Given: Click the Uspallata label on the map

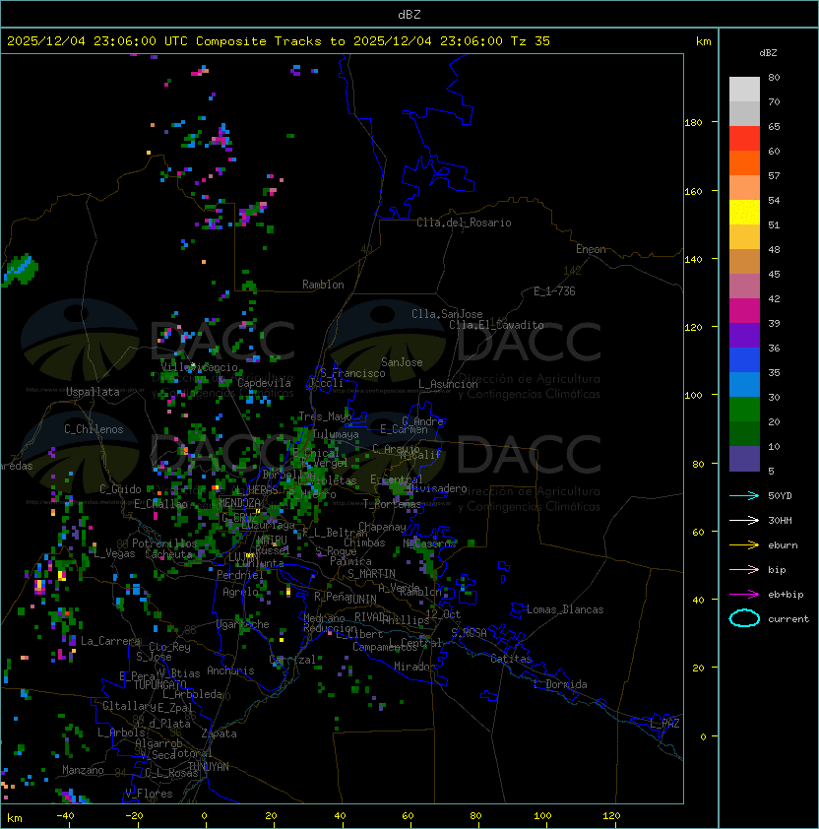Looking at the screenshot, I should [x=93, y=392].
